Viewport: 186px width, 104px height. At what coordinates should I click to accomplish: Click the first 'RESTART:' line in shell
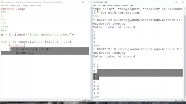coord(138,20)
